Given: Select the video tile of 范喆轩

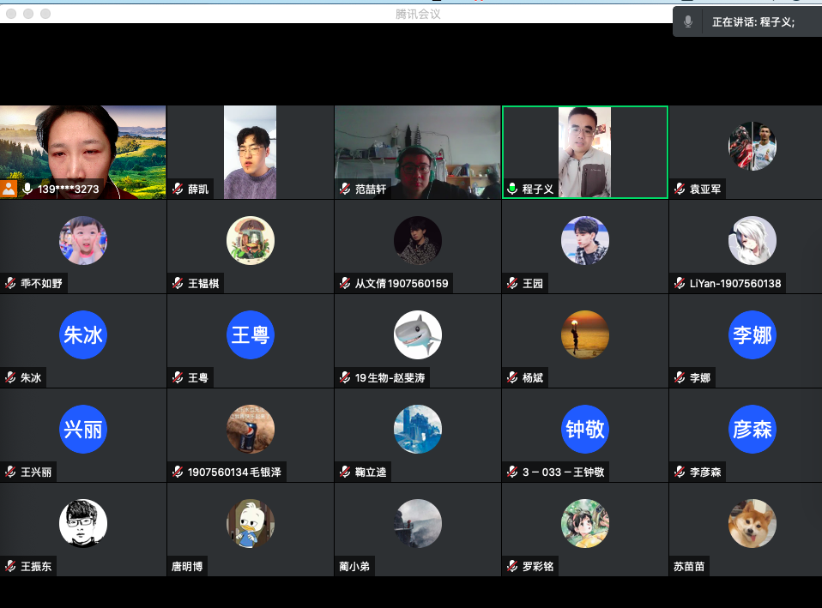Looking at the screenshot, I should coord(417,150).
